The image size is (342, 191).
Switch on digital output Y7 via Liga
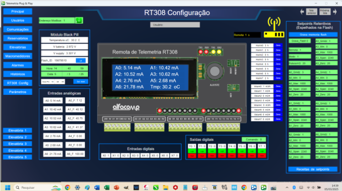click(x=261, y=151)
